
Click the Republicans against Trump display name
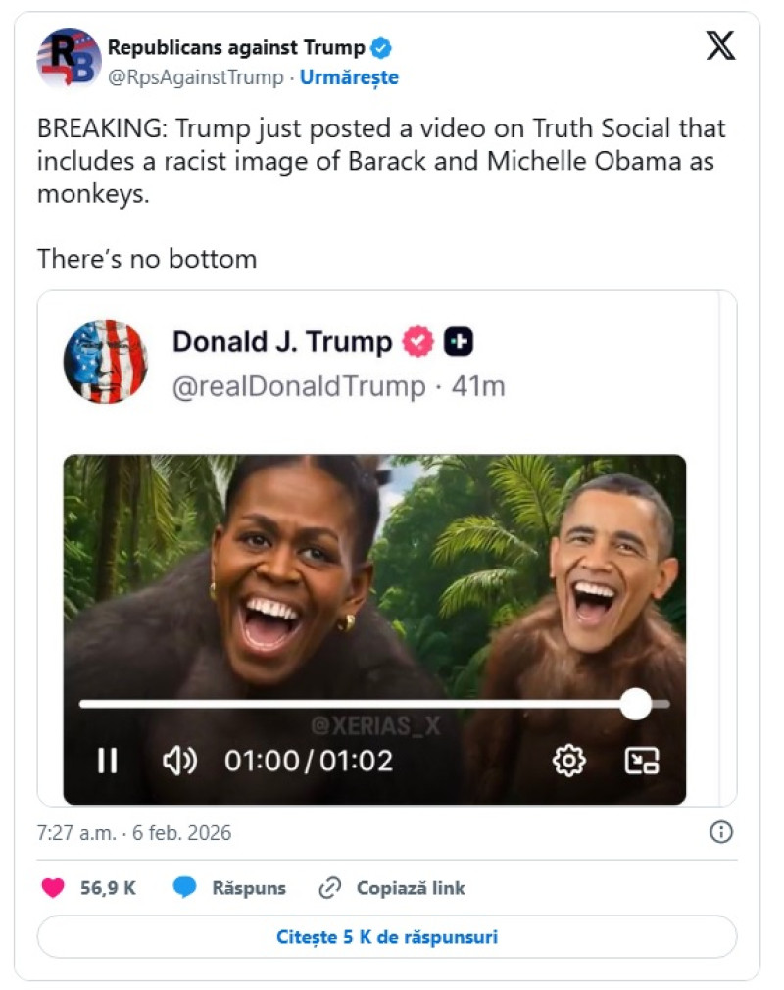pos(235,47)
